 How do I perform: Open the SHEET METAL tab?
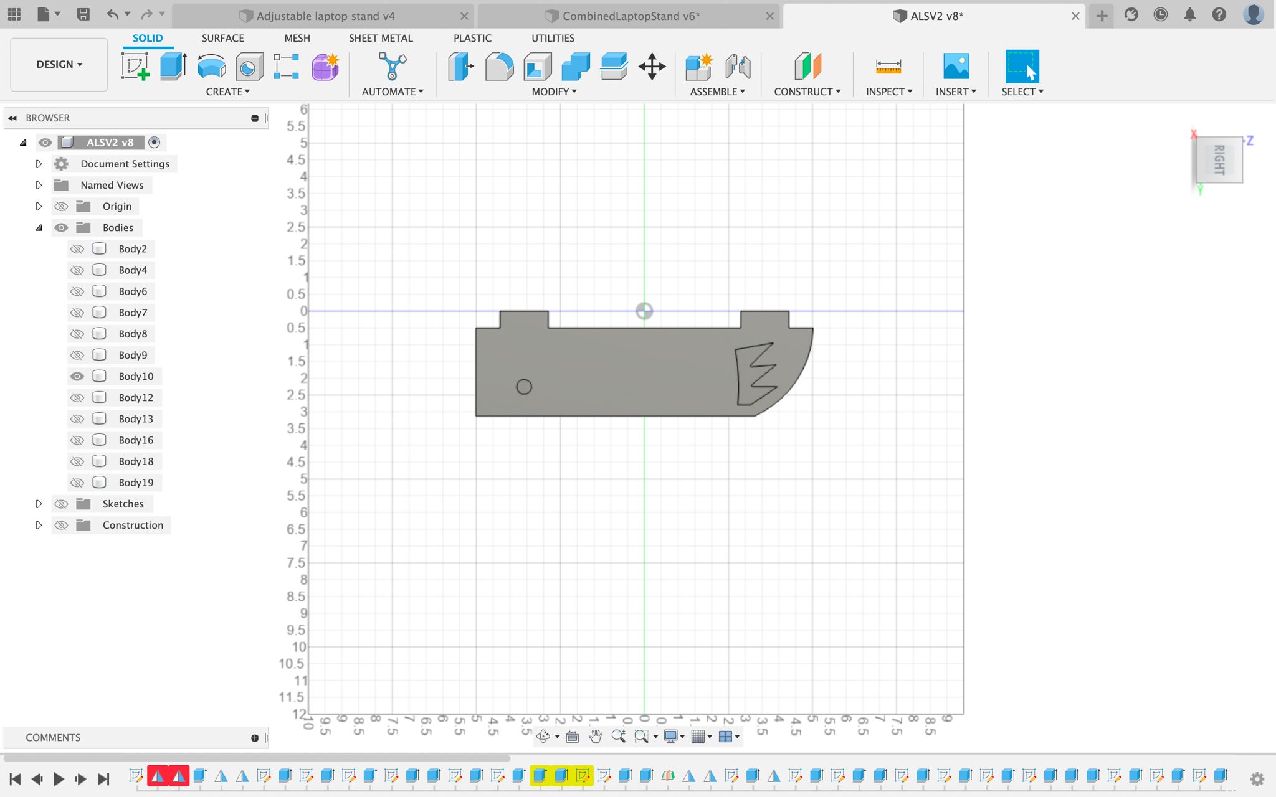381,38
